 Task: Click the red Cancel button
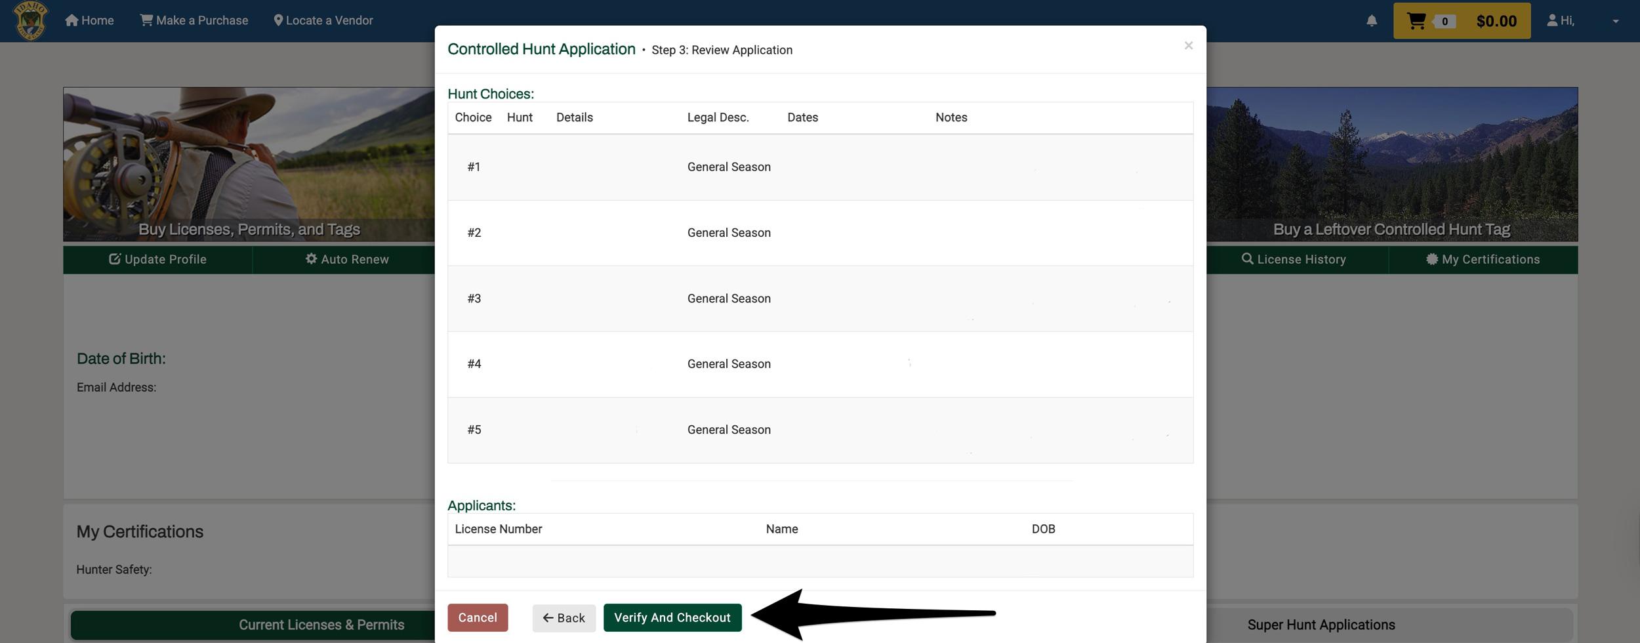pos(477,617)
